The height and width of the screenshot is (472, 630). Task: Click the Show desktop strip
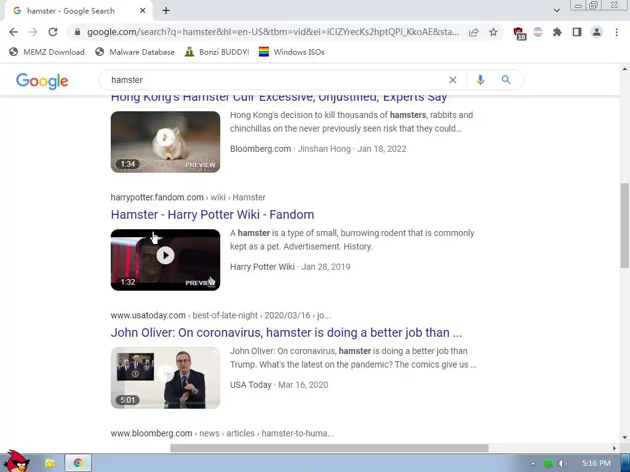626,463
